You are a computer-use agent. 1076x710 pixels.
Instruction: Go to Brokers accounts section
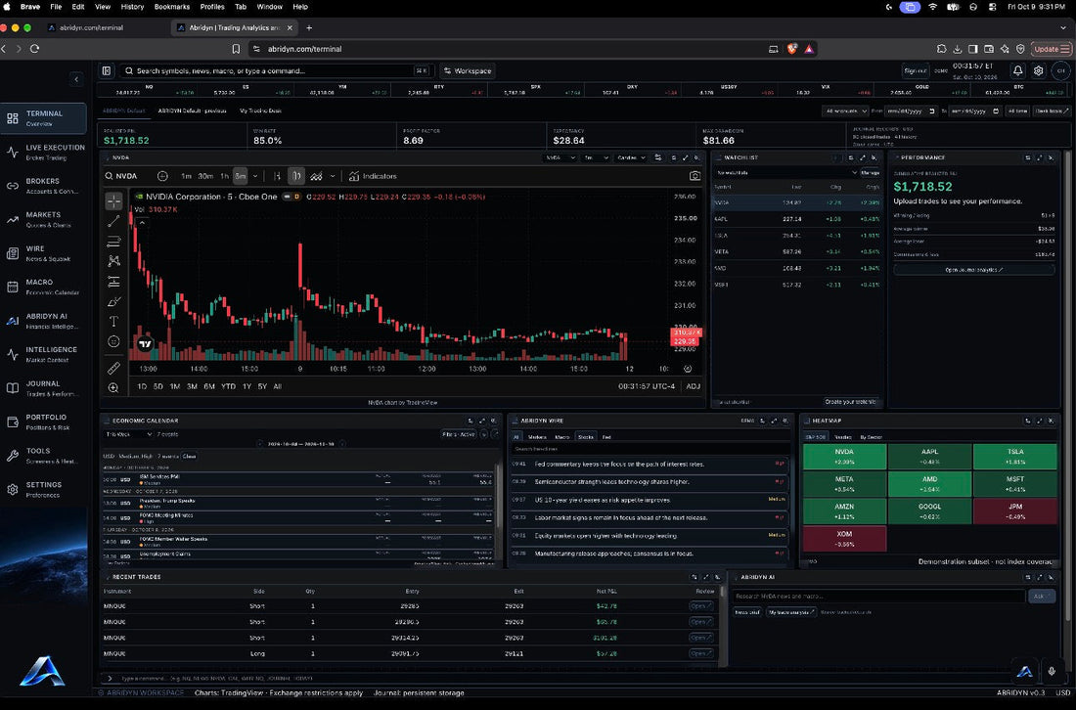(x=44, y=186)
